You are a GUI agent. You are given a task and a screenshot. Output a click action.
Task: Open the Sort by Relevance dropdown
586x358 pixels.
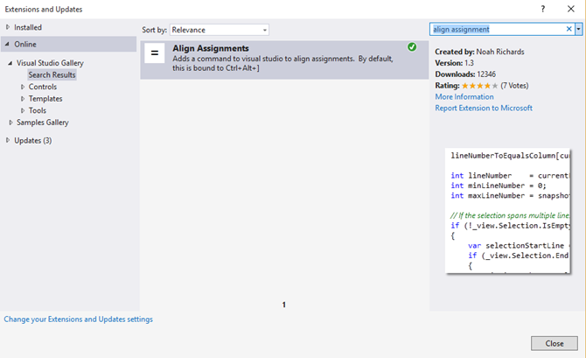[x=220, y=30]
